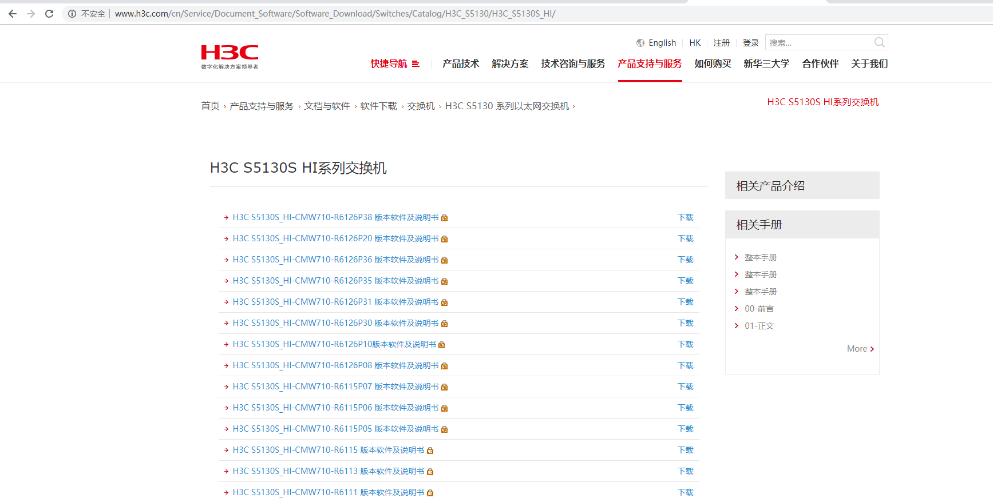Click the H3C logo
Image resolution: width=993 pixels, height=502 pixels.
(x=230, y=57)
